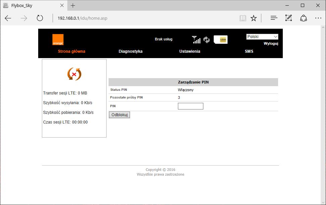Click 'Copyright © 2016' footer text
Screen dimensions: 326x205
pos(160,170)
